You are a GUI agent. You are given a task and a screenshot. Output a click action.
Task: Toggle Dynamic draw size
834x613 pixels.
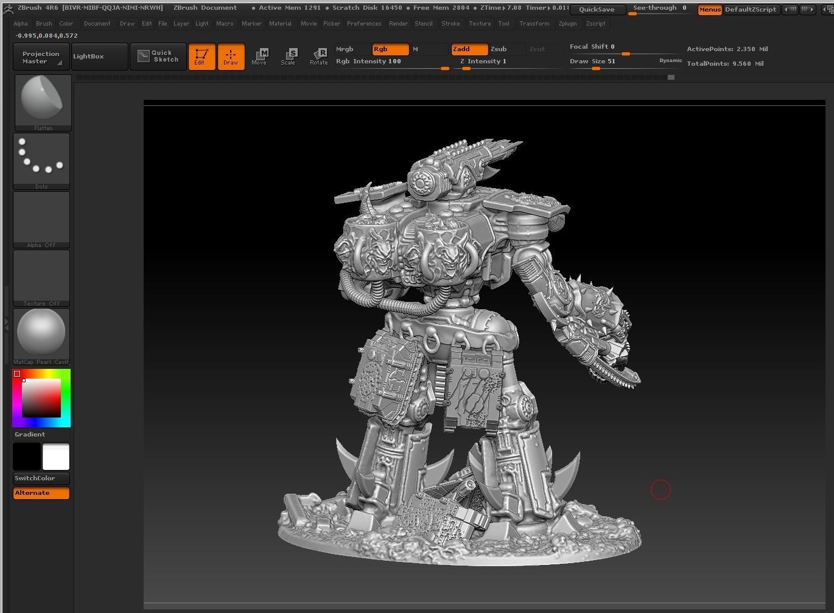coord(670,61)
